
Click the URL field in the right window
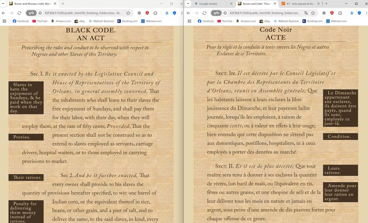(x=265, y=13)
